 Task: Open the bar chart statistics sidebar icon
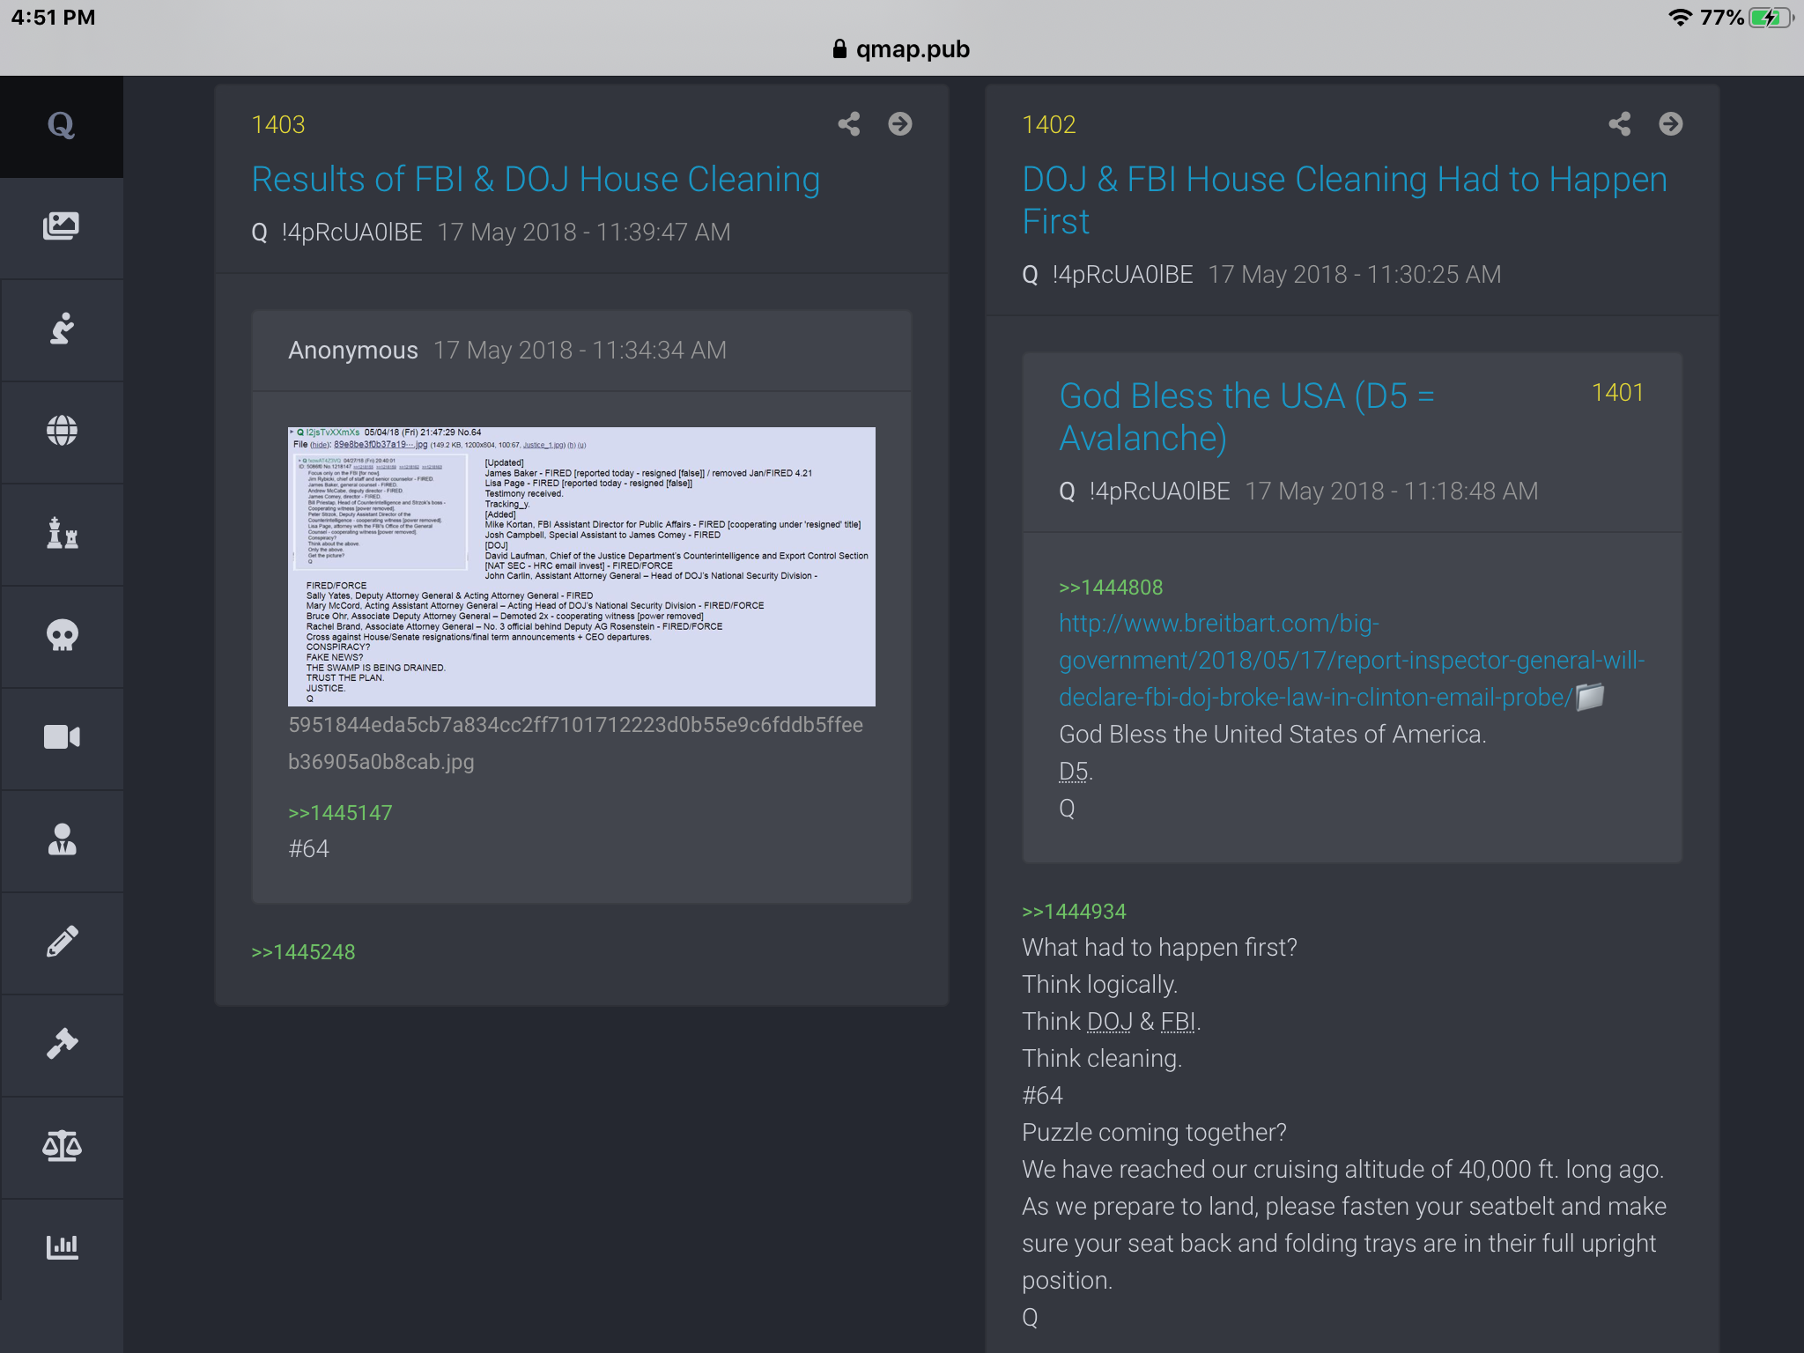tap(61, 1247)
